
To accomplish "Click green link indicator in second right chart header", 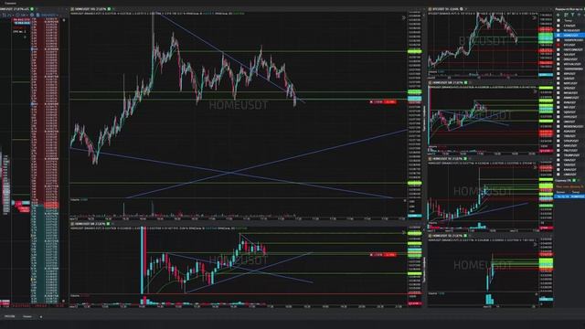I will click(x=465, y=83).
